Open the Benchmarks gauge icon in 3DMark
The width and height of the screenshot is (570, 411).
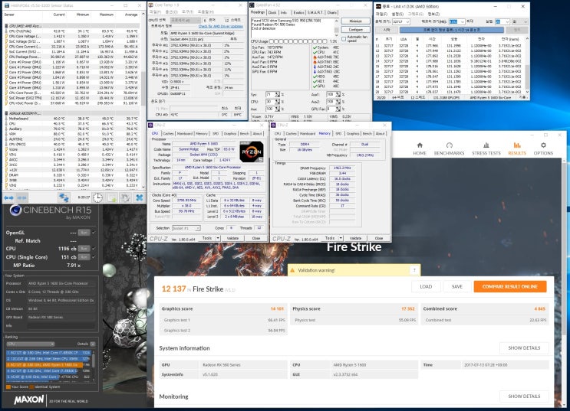pos(450,145)
